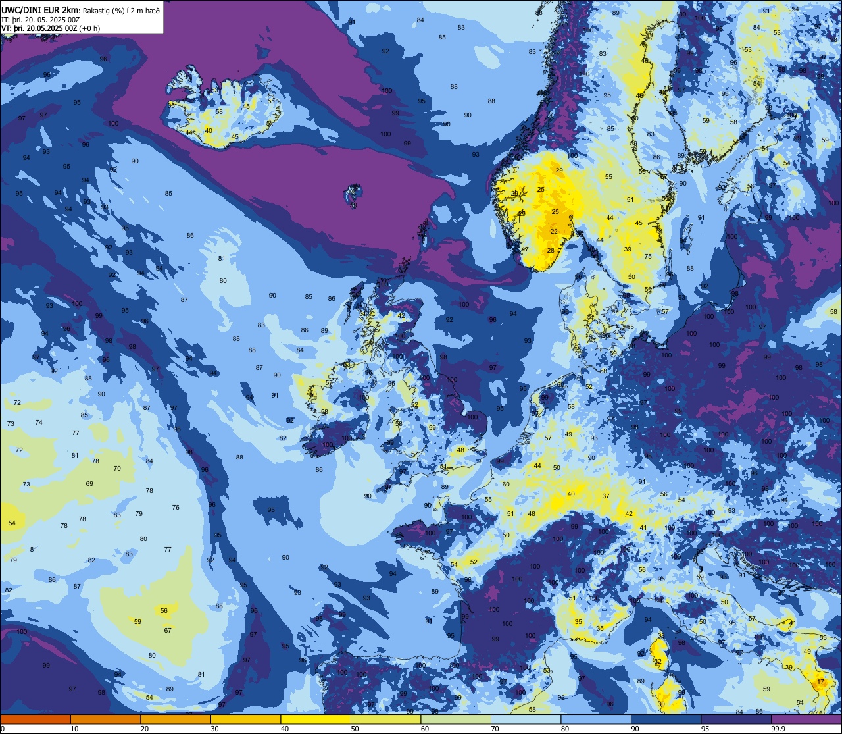Click the 'IT: þri. 20. 05. 2025 00Z' line

pyautogui.click(x=41, y=20)
